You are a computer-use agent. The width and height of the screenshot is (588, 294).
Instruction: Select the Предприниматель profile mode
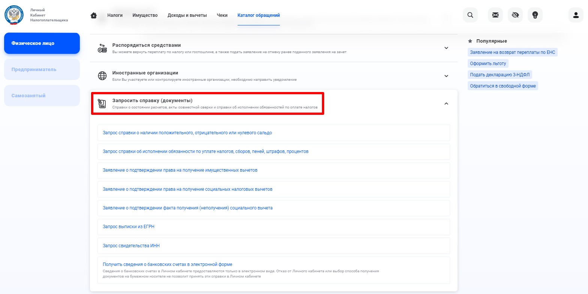click(42, 69)
